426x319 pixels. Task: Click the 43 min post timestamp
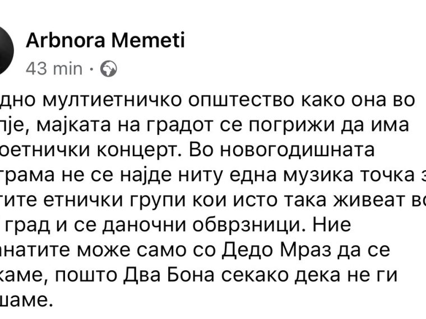[x=54, y=68]
